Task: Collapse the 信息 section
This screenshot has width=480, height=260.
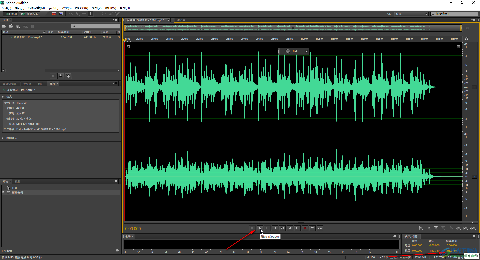Action: [3, 97]
